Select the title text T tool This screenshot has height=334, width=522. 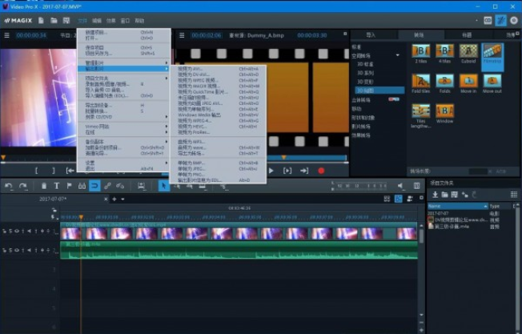pyautogui.click(x=57, y=186)
